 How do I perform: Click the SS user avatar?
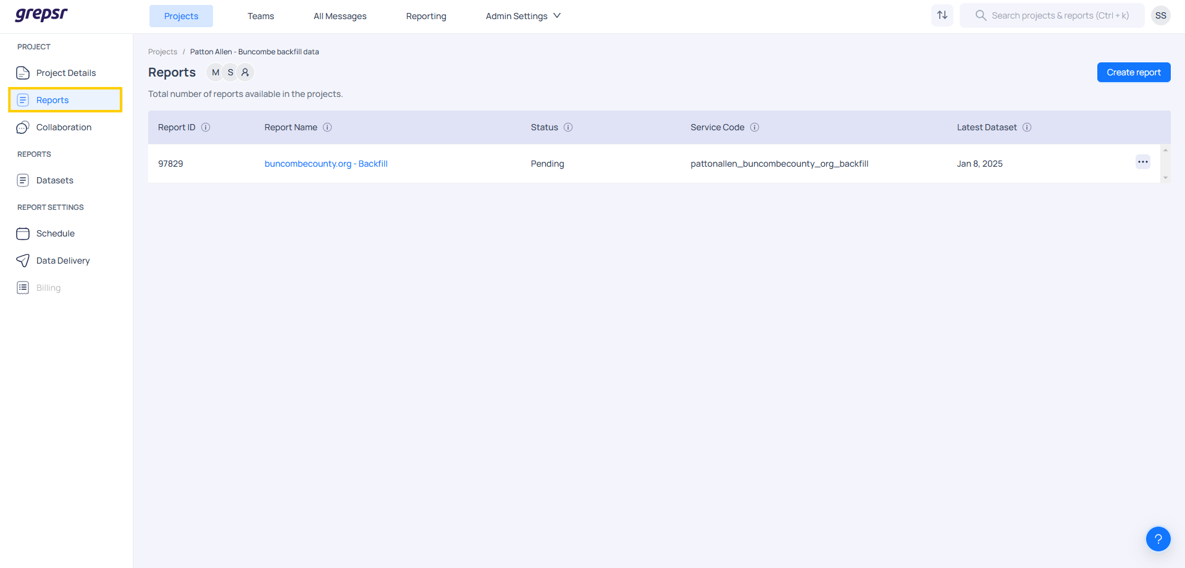tap(1160, 15)
